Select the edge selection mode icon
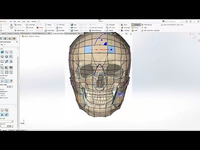The height and width of the screenshot is (150, 200). [7, 52]
